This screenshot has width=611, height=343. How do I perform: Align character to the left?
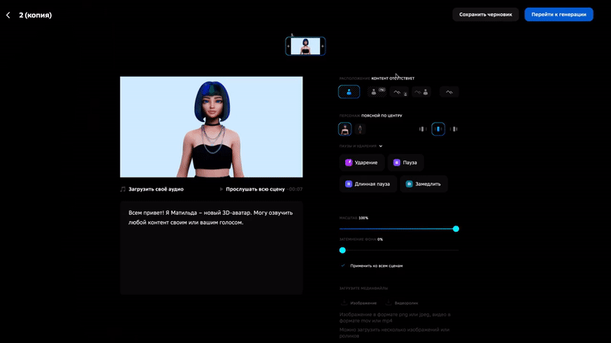pos(423,129)
